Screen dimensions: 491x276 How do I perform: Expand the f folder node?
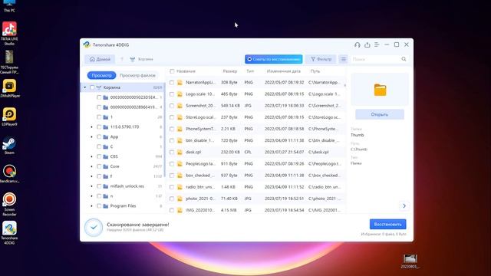[92, 176]
